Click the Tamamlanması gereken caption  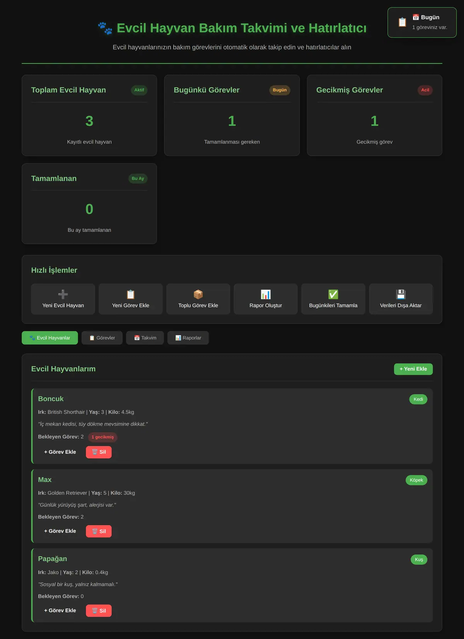232,142
